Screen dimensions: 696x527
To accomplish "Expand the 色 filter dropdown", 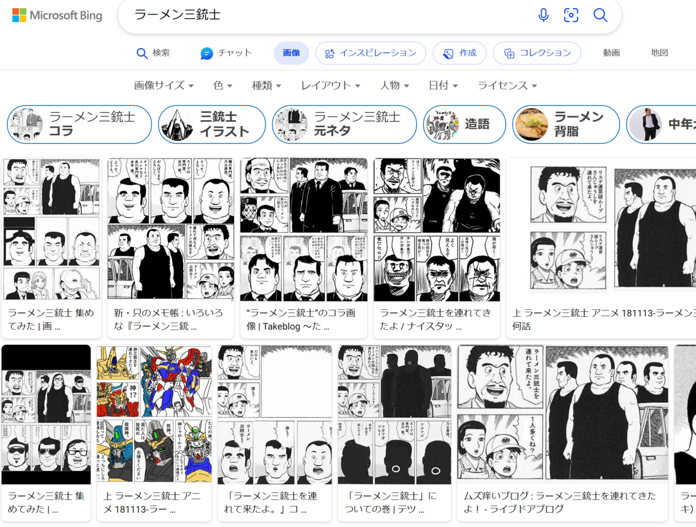I will [223, 85].
